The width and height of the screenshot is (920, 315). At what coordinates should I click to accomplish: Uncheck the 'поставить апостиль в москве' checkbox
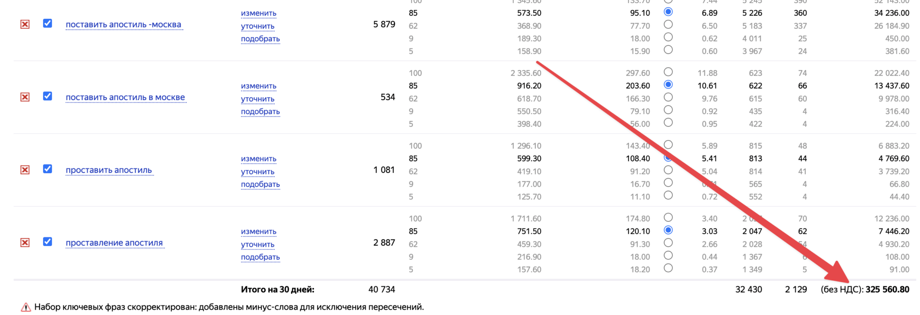click(x=48, y=96)
